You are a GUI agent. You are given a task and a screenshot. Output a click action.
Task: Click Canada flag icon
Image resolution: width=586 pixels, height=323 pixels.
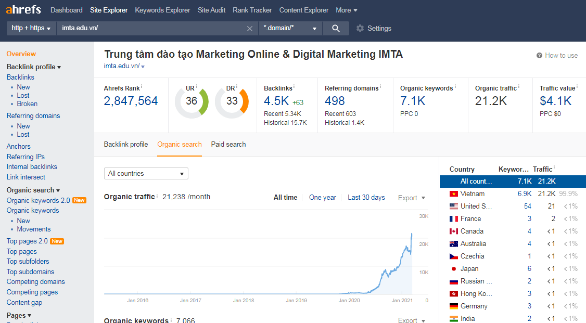click(x=454, y=231)
